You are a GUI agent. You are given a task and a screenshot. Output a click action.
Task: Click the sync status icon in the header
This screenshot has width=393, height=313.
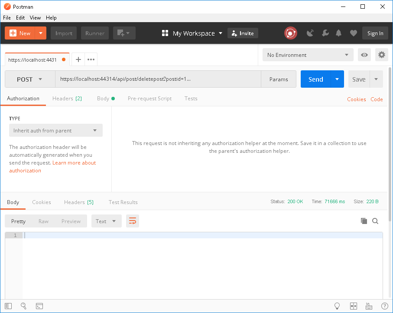(290, 33)
